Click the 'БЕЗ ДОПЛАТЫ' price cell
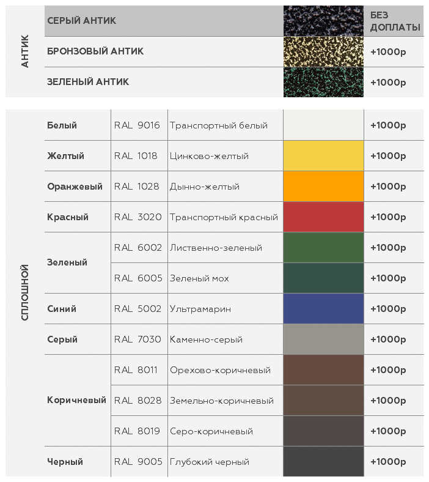Image resolution: width=429 pixels, height=482 pixels. coord(395,21)
